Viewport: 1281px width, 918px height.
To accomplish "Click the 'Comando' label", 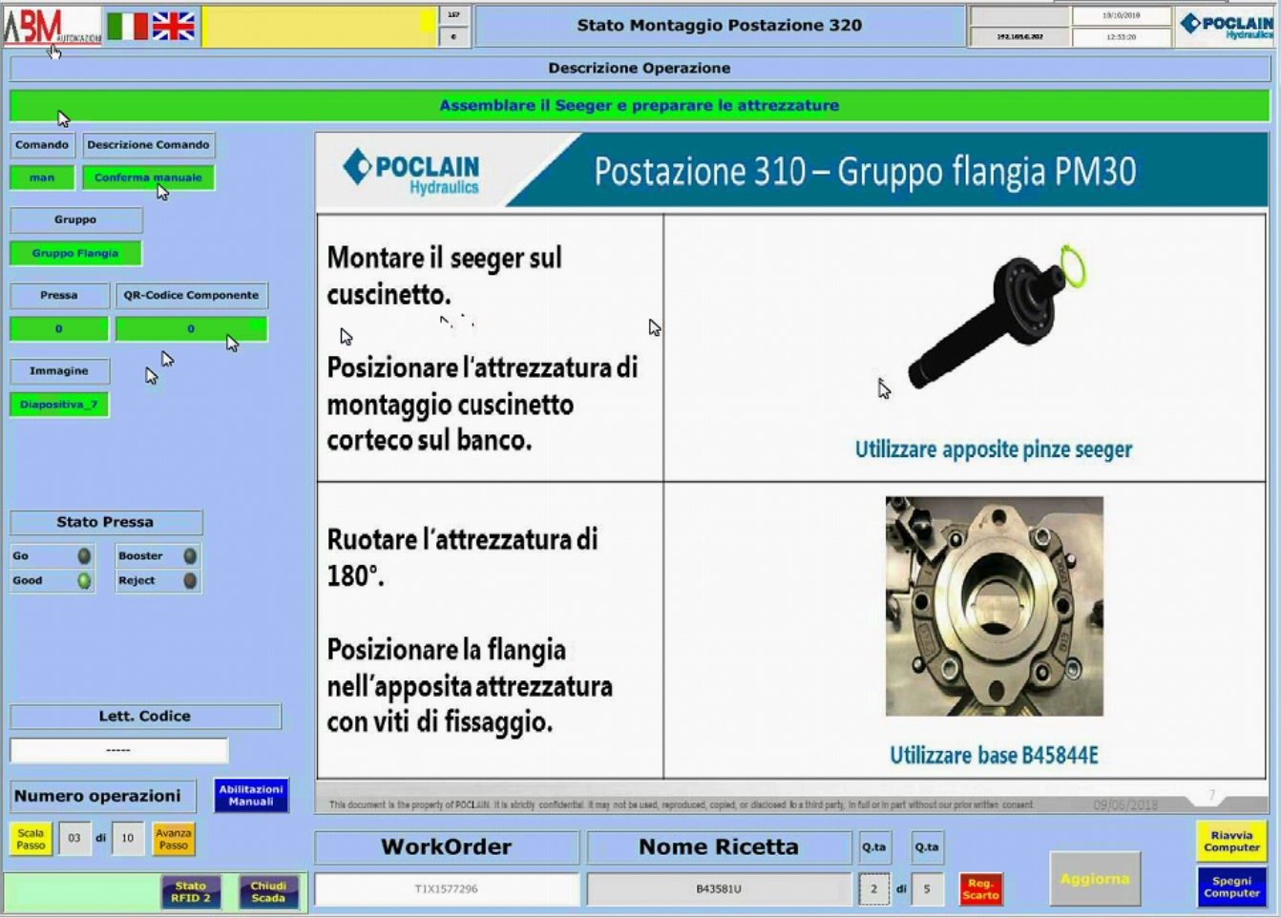I will 42,145.
